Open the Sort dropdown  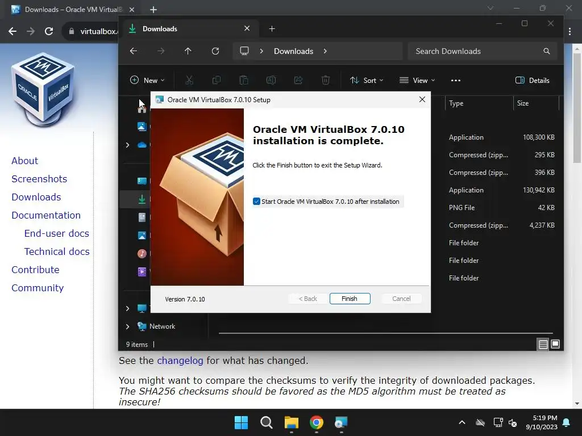367,80
